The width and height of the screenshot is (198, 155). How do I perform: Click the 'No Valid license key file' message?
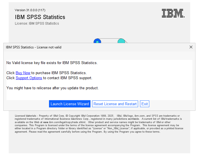52,63
